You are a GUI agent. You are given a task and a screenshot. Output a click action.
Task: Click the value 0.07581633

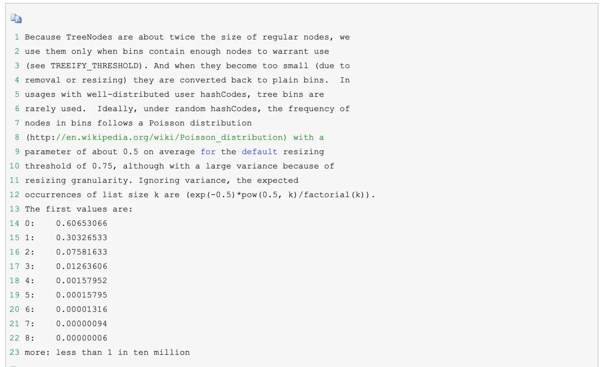(82, 252)
